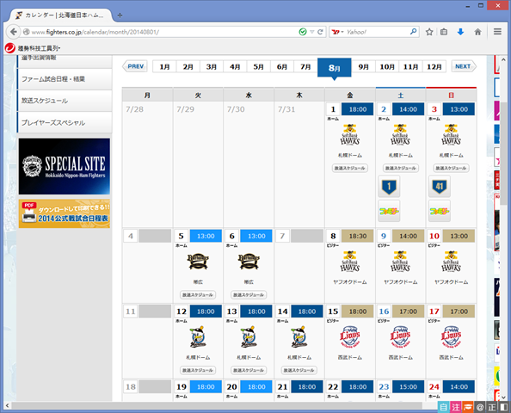Go to the browser home icon
511x413 pixels.
point(477,32)
